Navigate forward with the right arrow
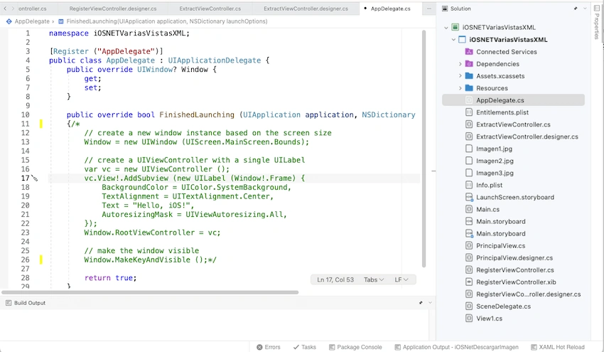The width and height of the screenshot is (604, 352). coord(12,8)
